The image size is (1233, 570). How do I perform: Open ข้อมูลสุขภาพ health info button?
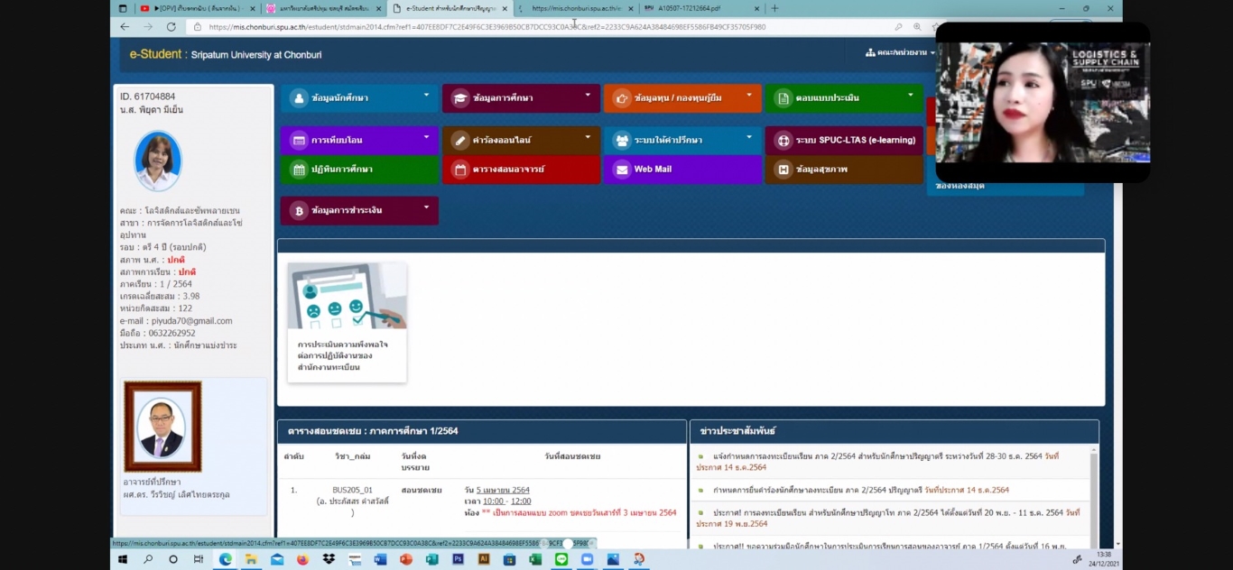point(844,170)
